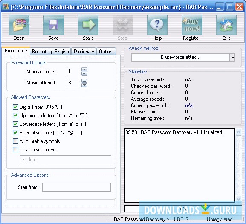Uncheck the Lowercase letters checkbox
The image size is (246, 224).
point(15,124)
